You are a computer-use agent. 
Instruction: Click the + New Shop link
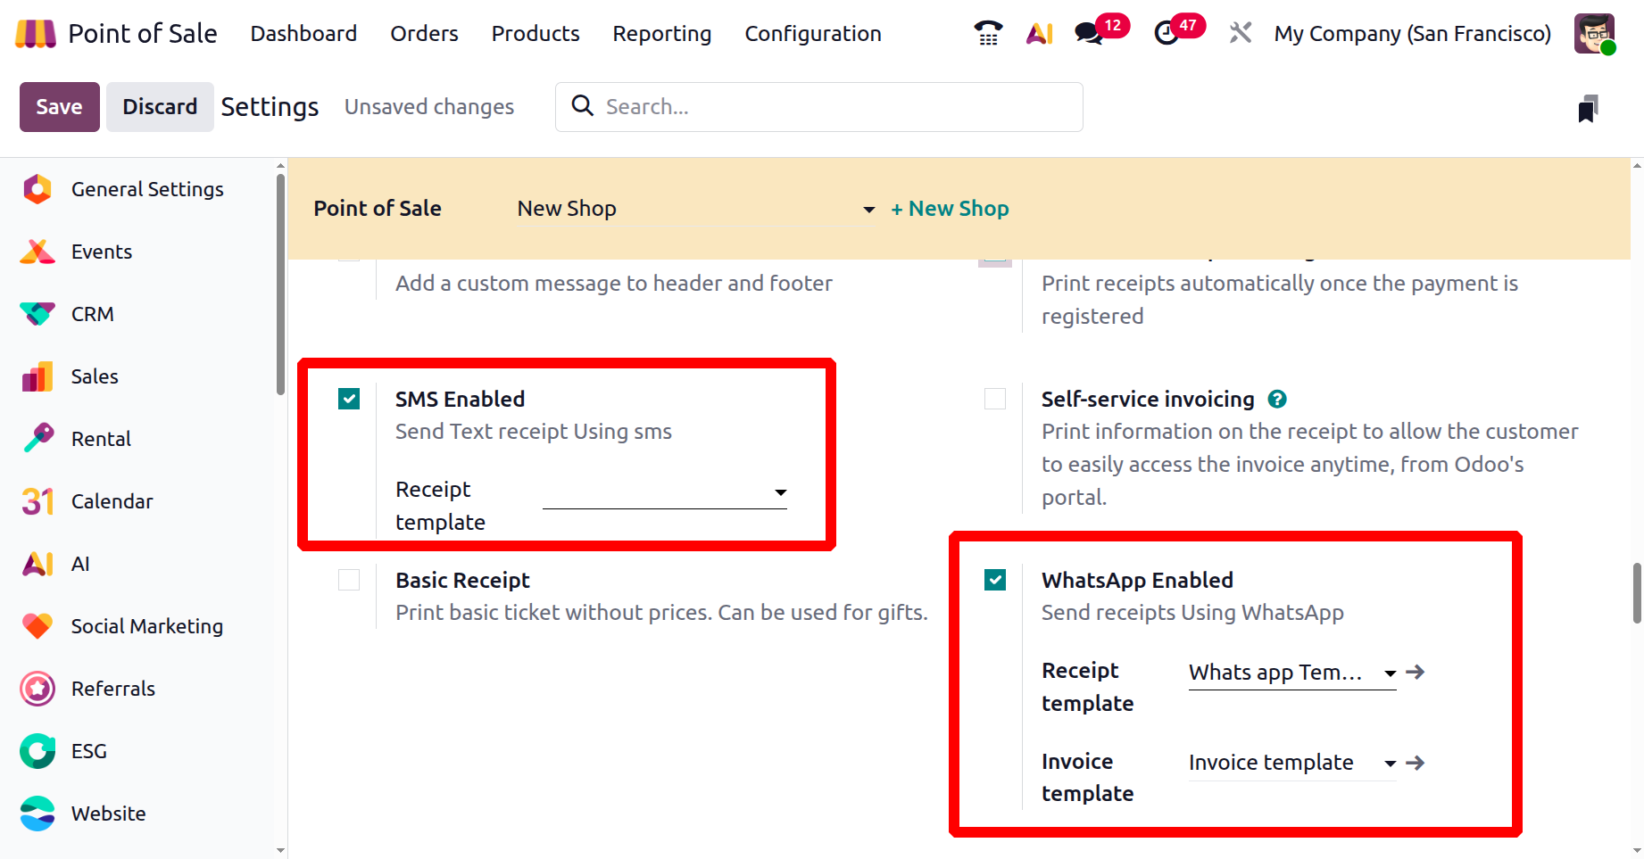tap(950, 209)
